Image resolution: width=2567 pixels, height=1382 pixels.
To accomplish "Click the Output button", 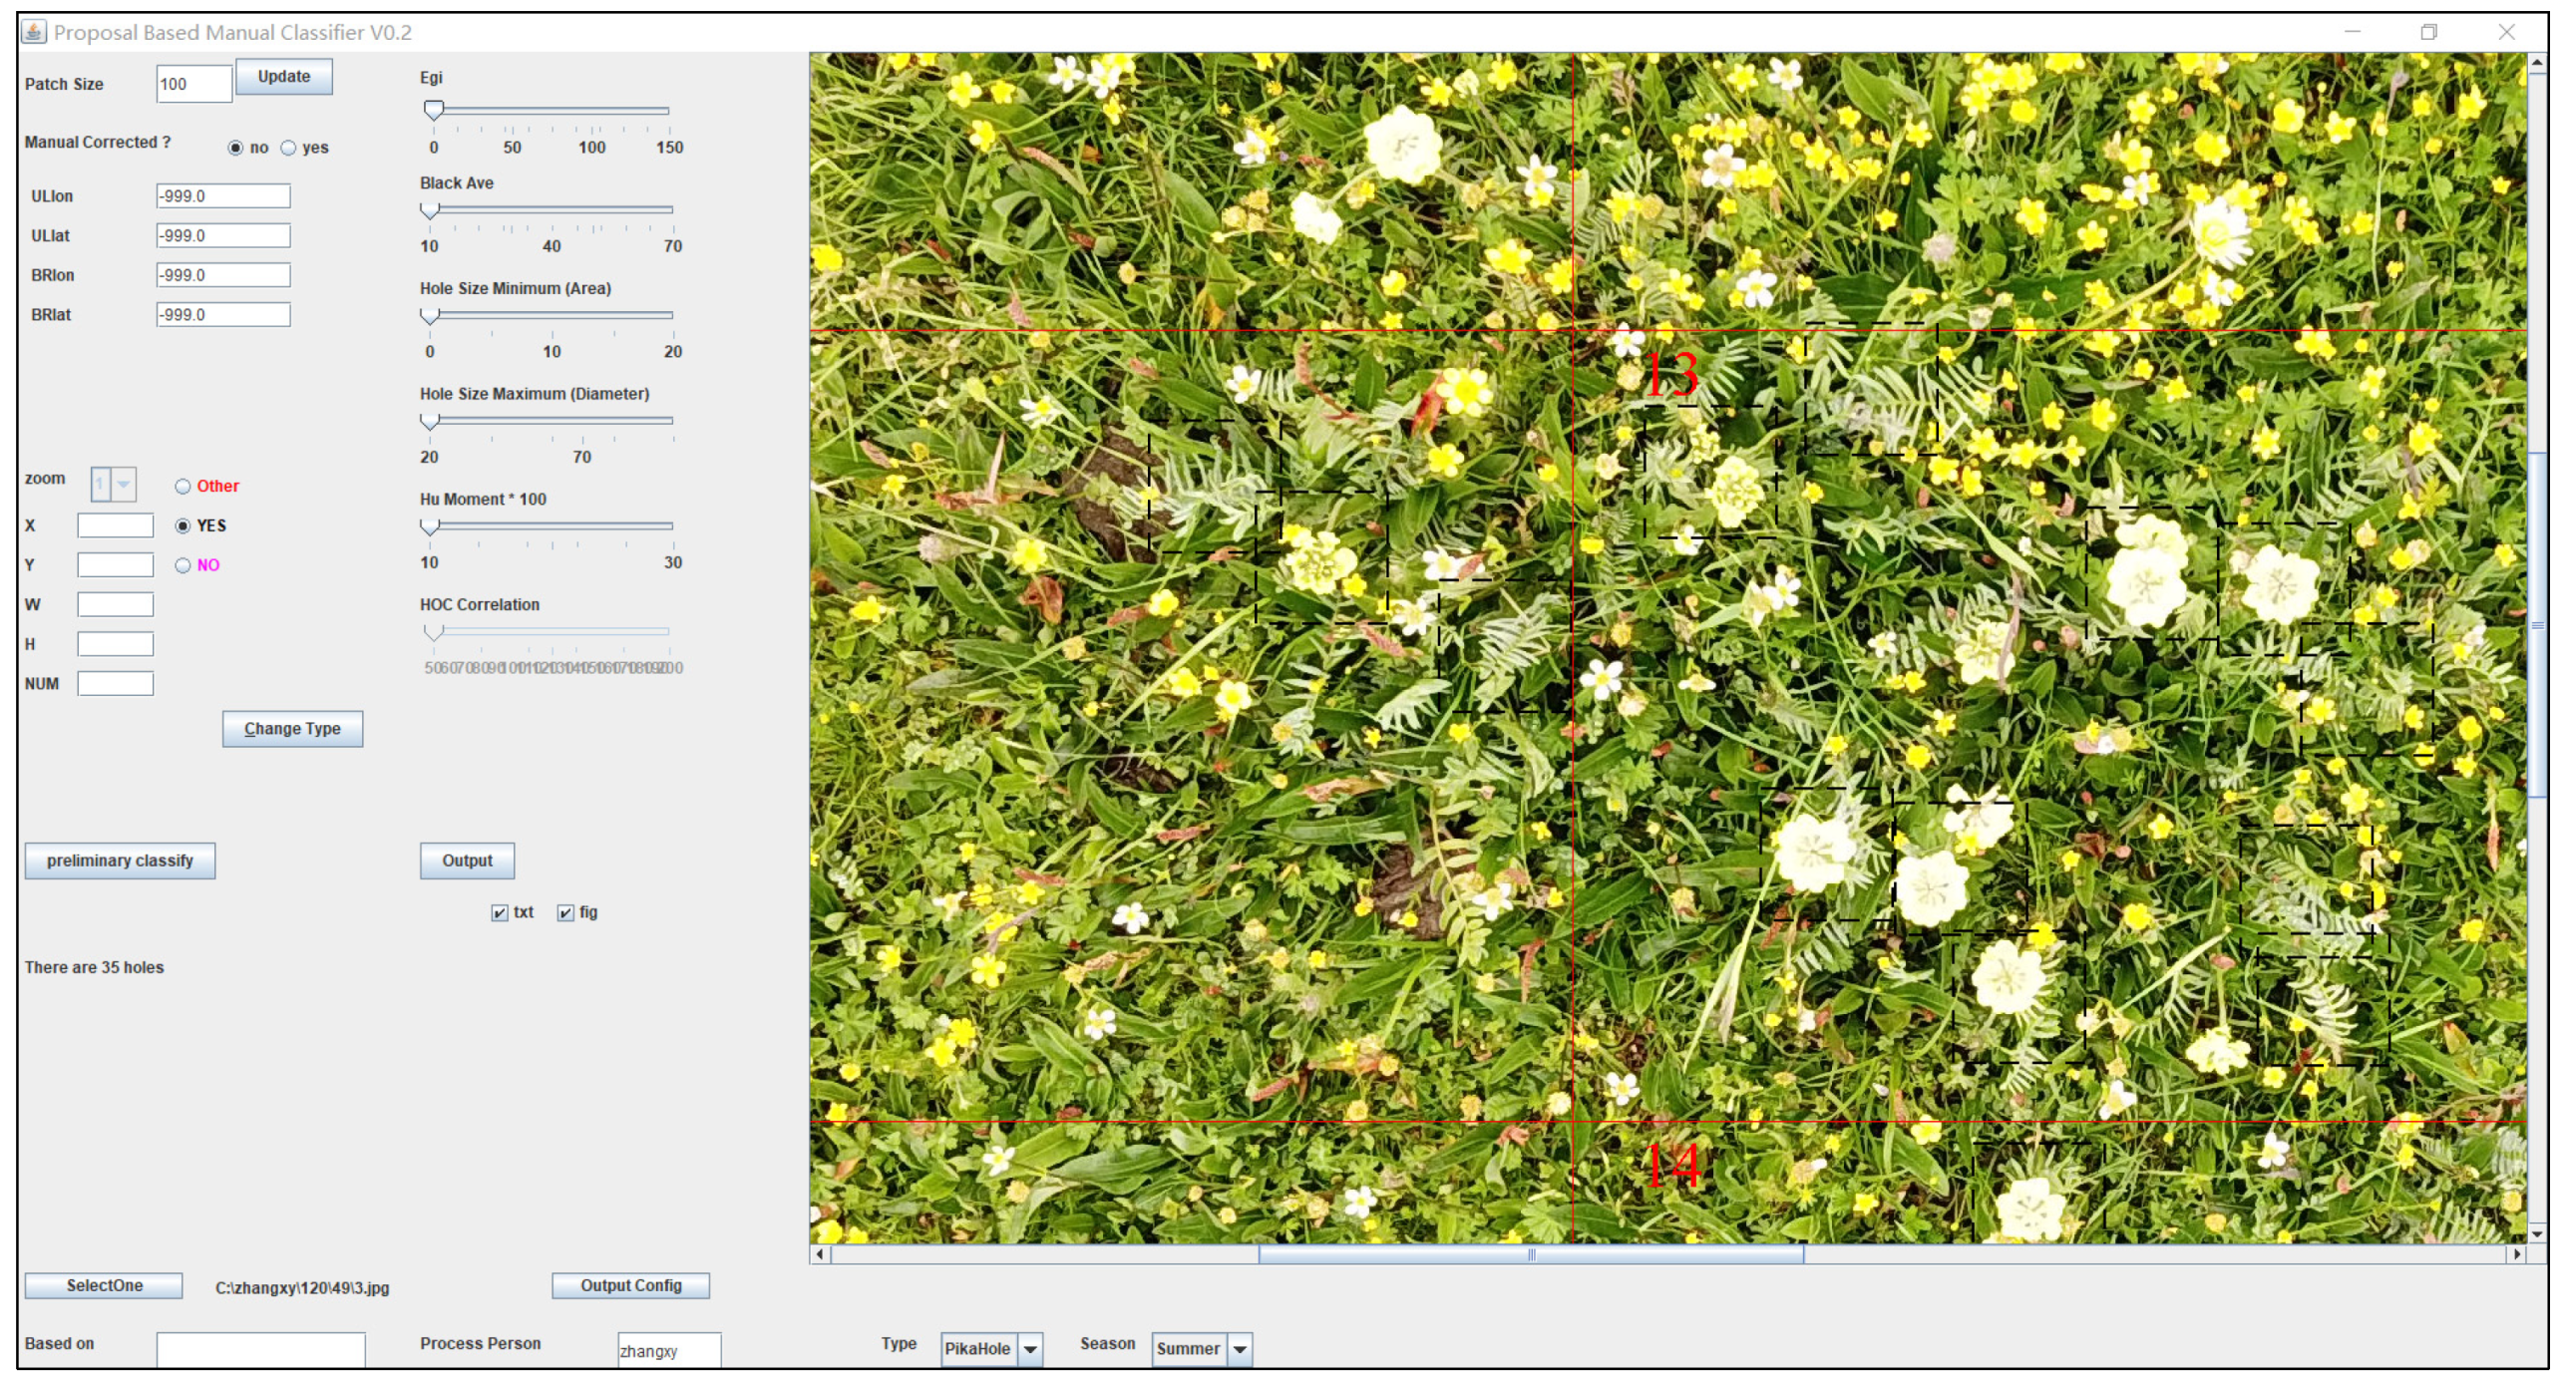I will click(467, 860).
